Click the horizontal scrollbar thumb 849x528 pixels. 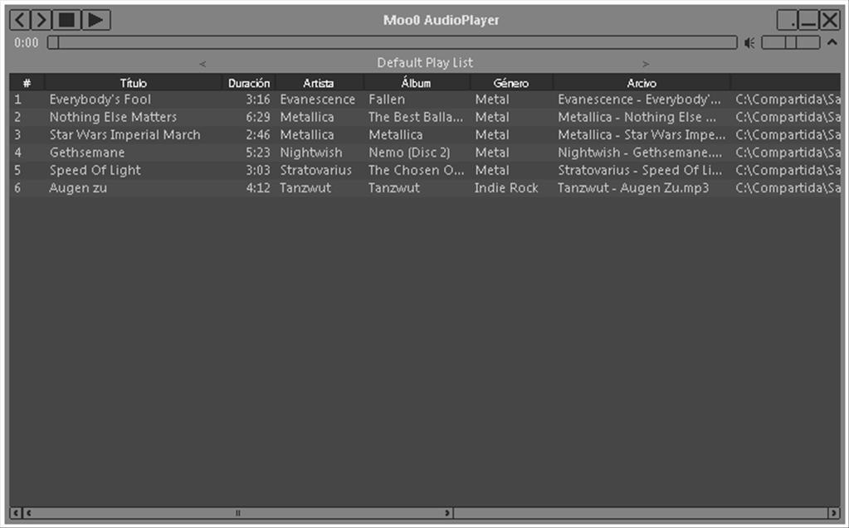point(237,513)
